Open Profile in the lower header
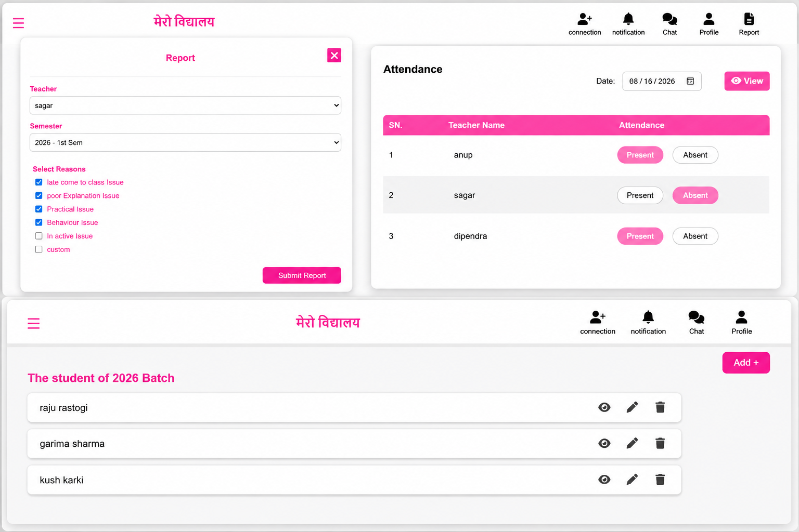Screen dimensions: 799x532 (x=742, y=317)
